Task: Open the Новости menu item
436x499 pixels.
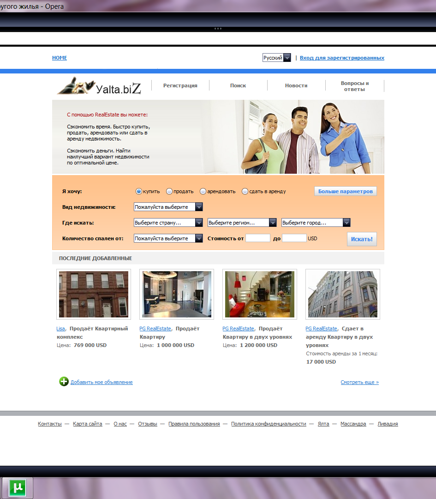Action: [x=296, y=85]
